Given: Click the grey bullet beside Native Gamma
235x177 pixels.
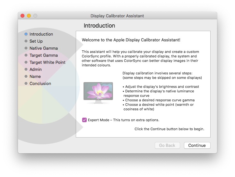Looking at the screenshot, I should 26,48.
